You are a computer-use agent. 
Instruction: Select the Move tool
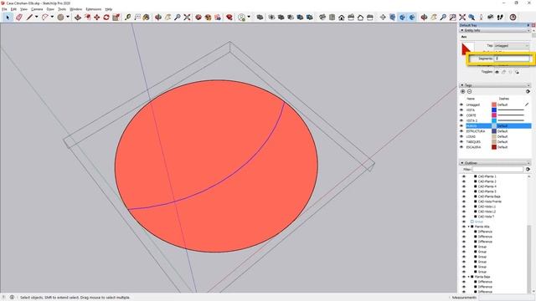pos(97,17)
